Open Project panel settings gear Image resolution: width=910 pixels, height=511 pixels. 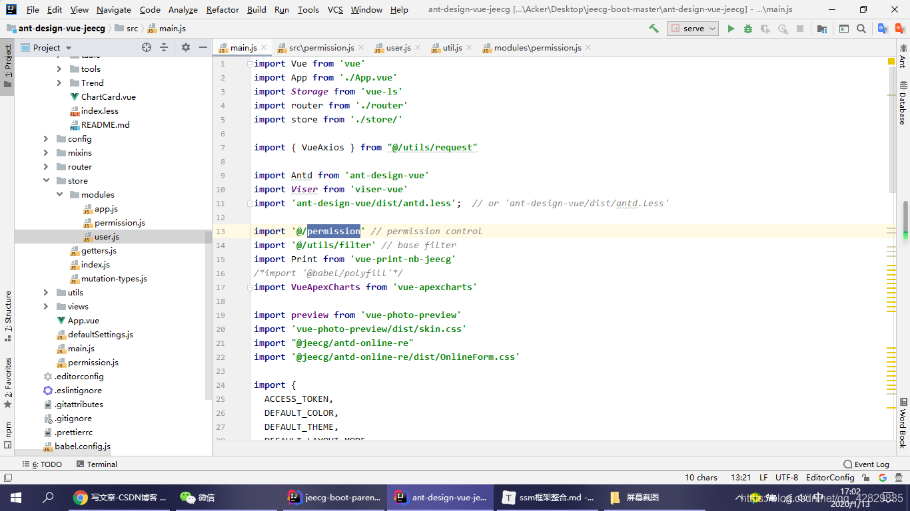pyautogui.click(x=186, y=47)
